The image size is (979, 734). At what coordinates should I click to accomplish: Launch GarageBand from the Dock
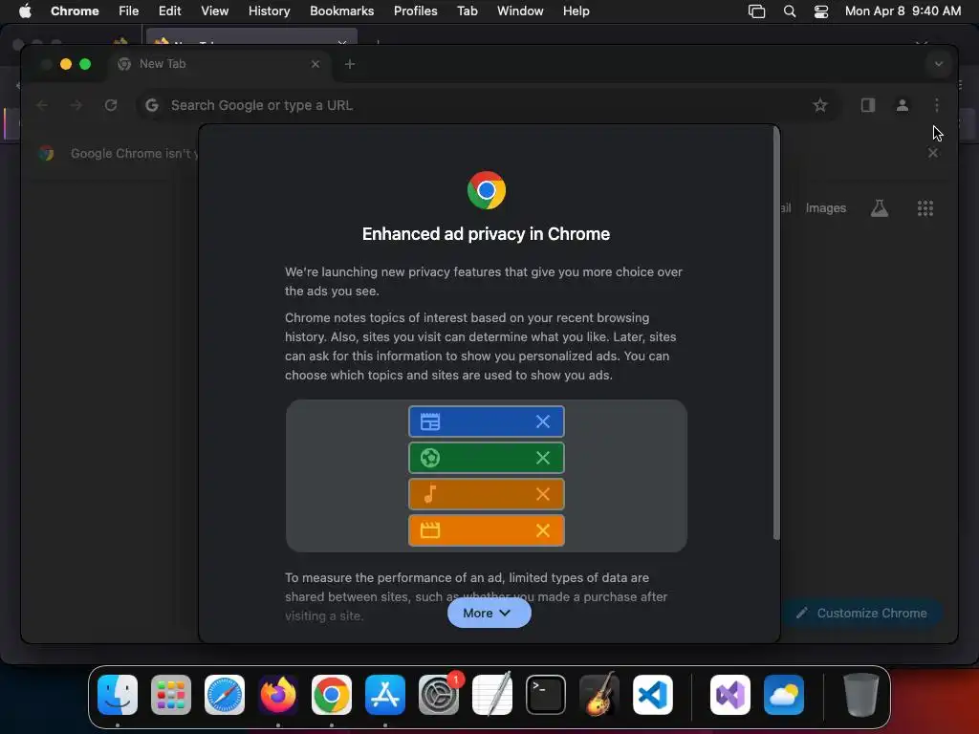click(x=599, y=695)
